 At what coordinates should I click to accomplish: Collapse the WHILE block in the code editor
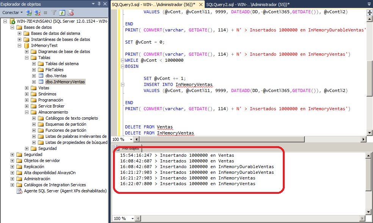pyautogui.click(x=122, y=61)
